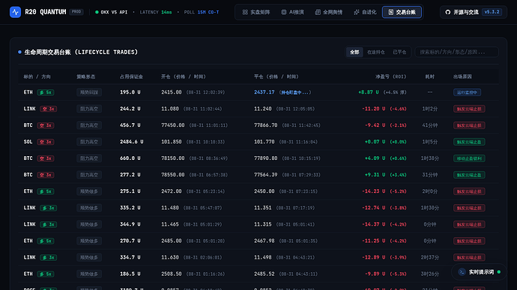The height and width of the screenshot is (290, 517).
Task: Click the LATENCY 14ms indicator
Action: [x=156, y=12]
